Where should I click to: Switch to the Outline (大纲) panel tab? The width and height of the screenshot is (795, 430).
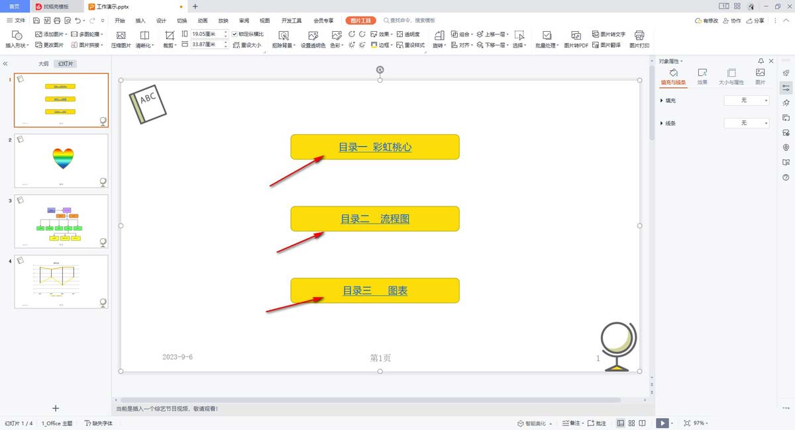(x=43, y=64)
